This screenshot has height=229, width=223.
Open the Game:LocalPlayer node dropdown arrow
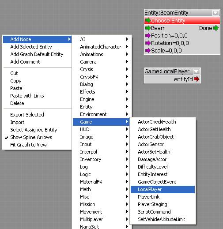click(197, 71)
